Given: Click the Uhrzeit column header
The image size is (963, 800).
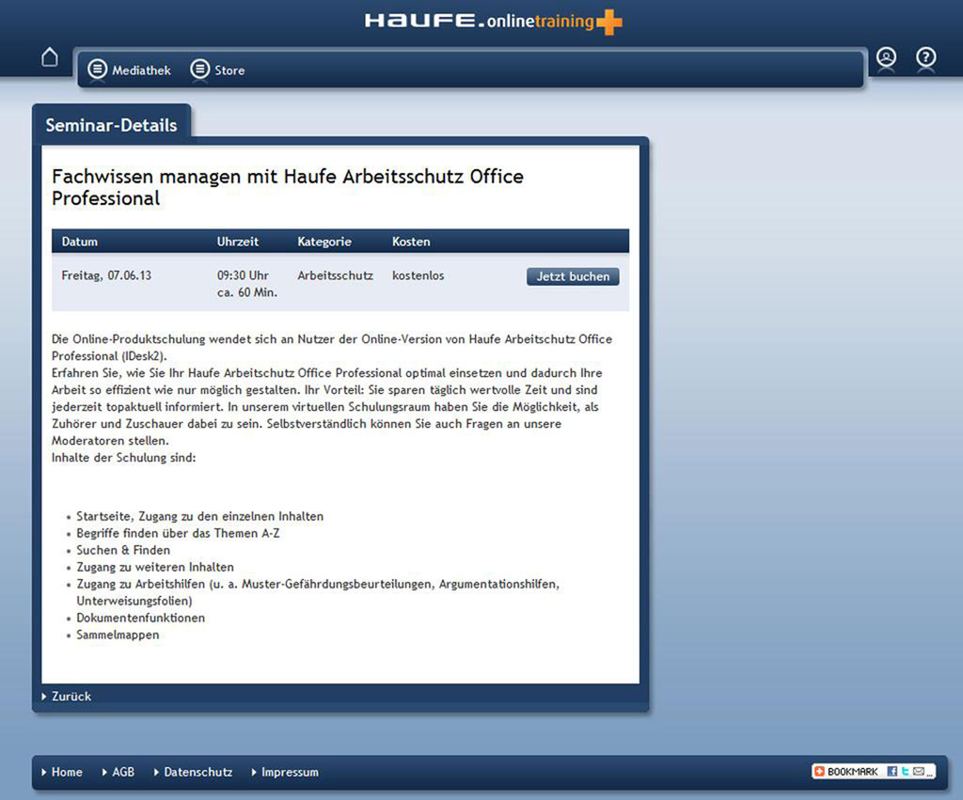Looking at the screenshot, I should coord(238,242).
